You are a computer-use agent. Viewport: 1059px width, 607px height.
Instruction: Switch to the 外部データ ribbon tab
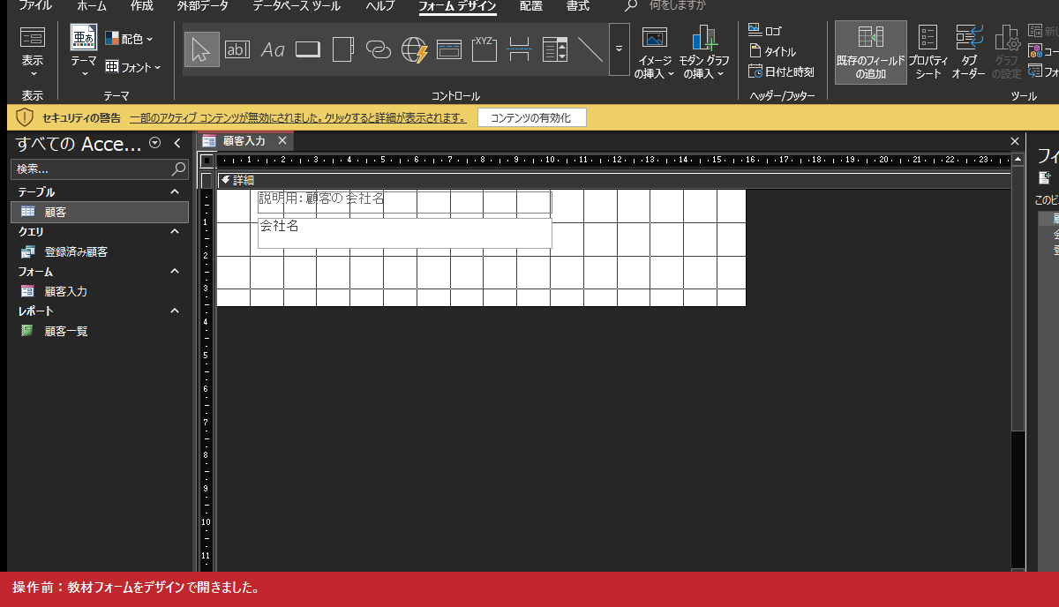202,6
